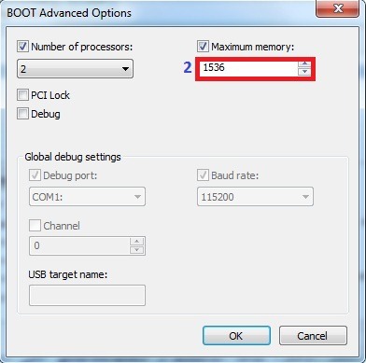This screenshot has width=366, height=363.
Task: Click the USB target name text field
Action: click(87, 295)
